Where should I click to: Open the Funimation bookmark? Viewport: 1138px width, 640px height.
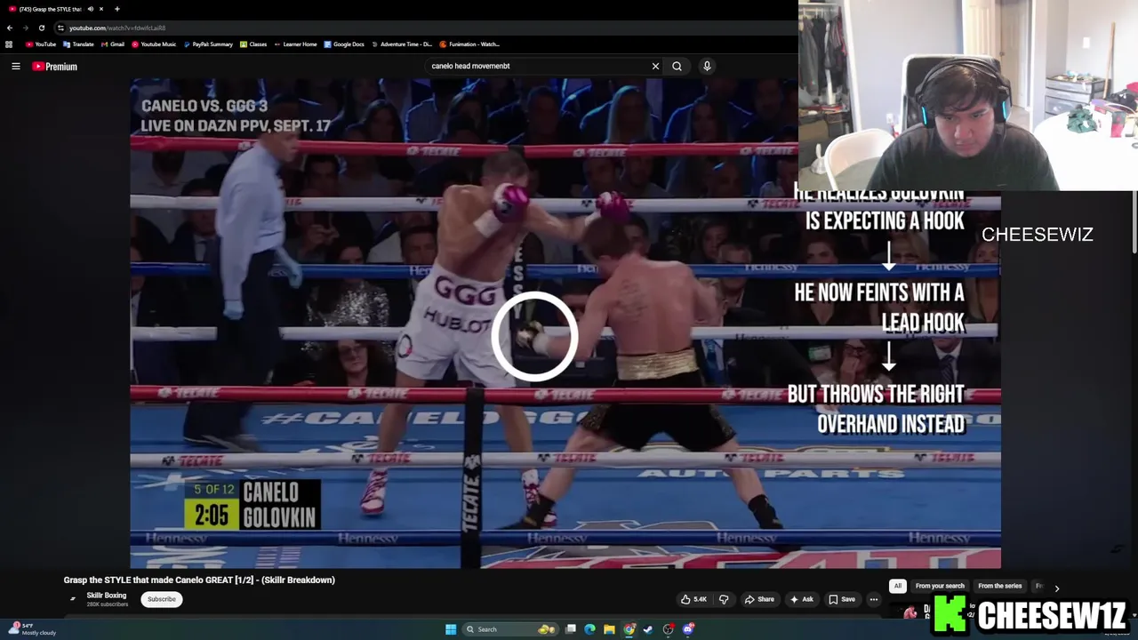pyautogui.click(x=469, y=44)
